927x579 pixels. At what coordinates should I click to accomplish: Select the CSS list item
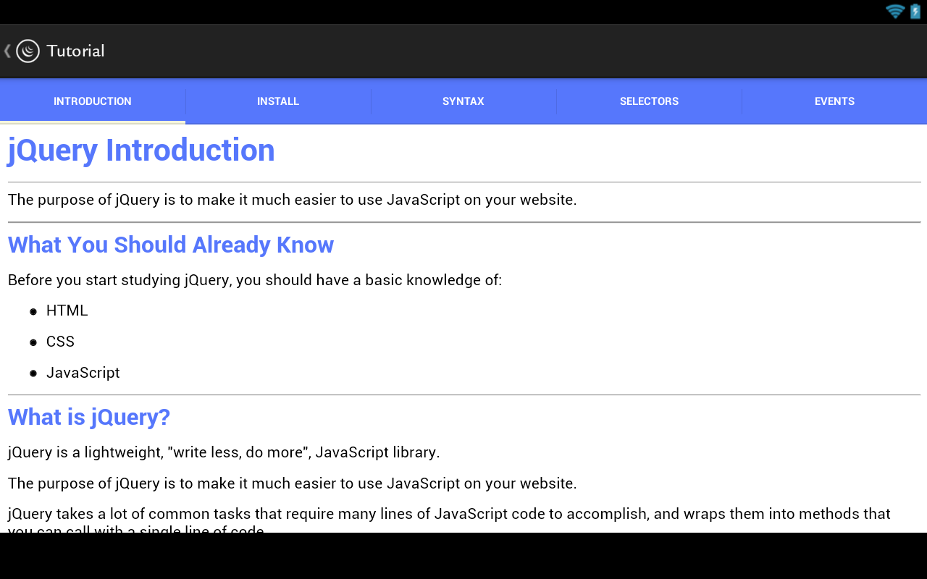pyautogui.click(x=60, y=342)
